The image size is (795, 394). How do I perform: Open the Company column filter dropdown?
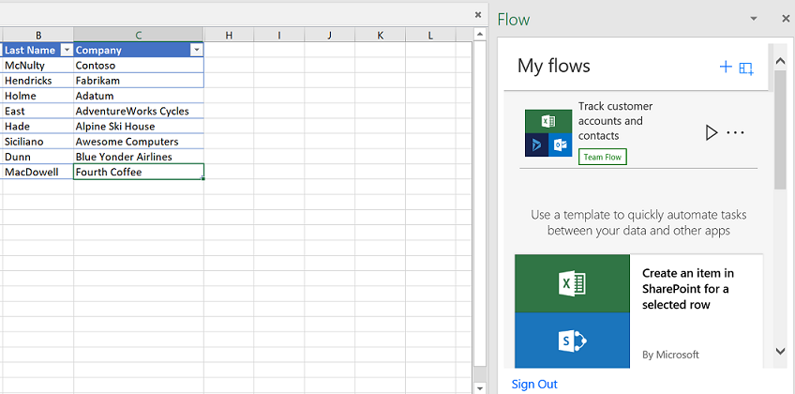click(x=196, y=50)
